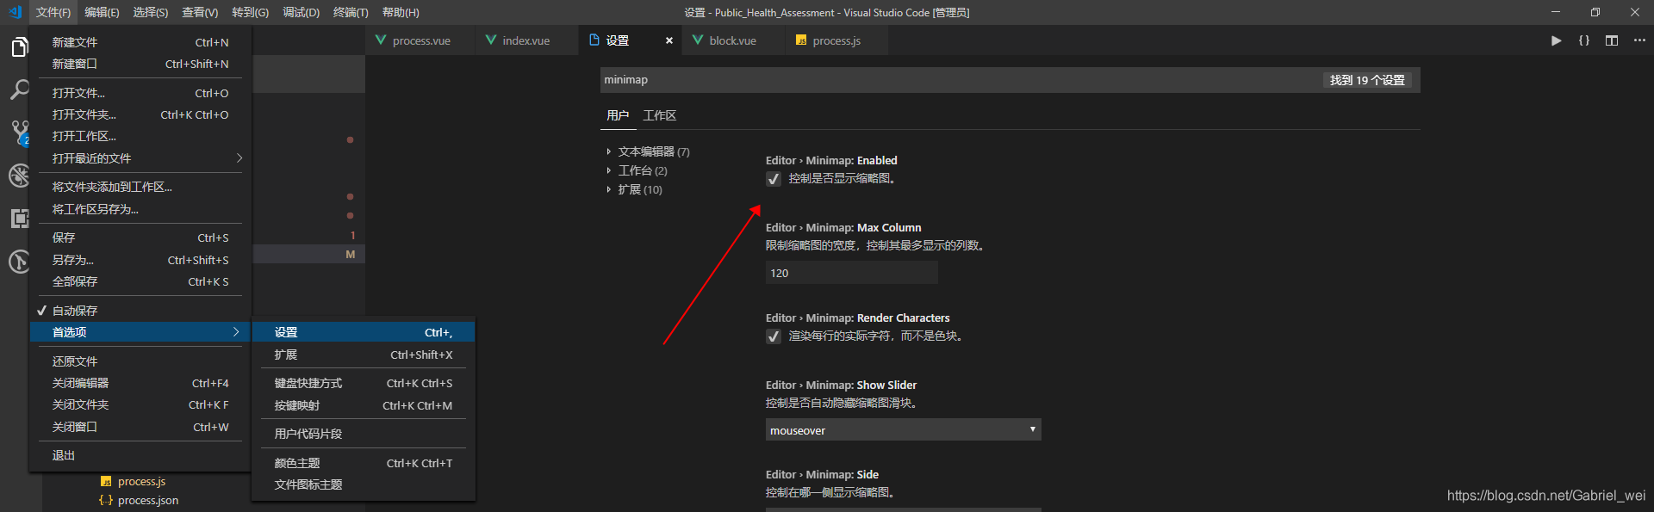
Task: Click the VS Code logo icon
Action: click(x=15, y=12)
